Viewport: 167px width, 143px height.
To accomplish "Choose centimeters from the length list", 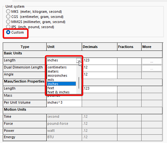I will [x=61, y=67].
